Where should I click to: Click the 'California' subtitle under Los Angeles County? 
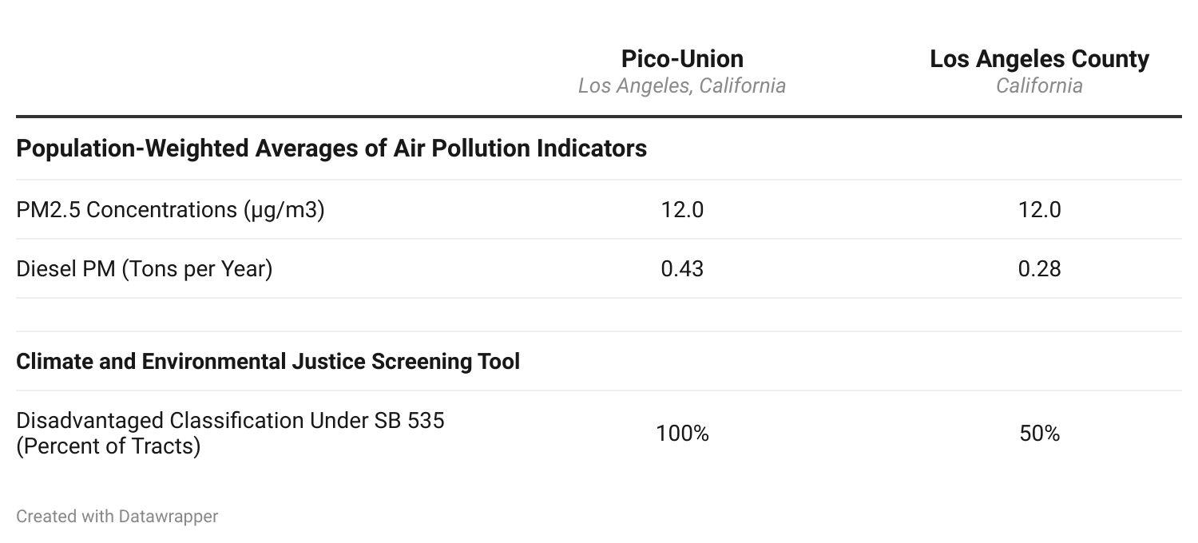pyautogui.click(x=1039, y=85)
